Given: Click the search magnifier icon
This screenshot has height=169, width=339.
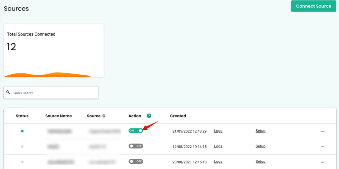Looking at the screenshot, I should click(x=8, y=92).
